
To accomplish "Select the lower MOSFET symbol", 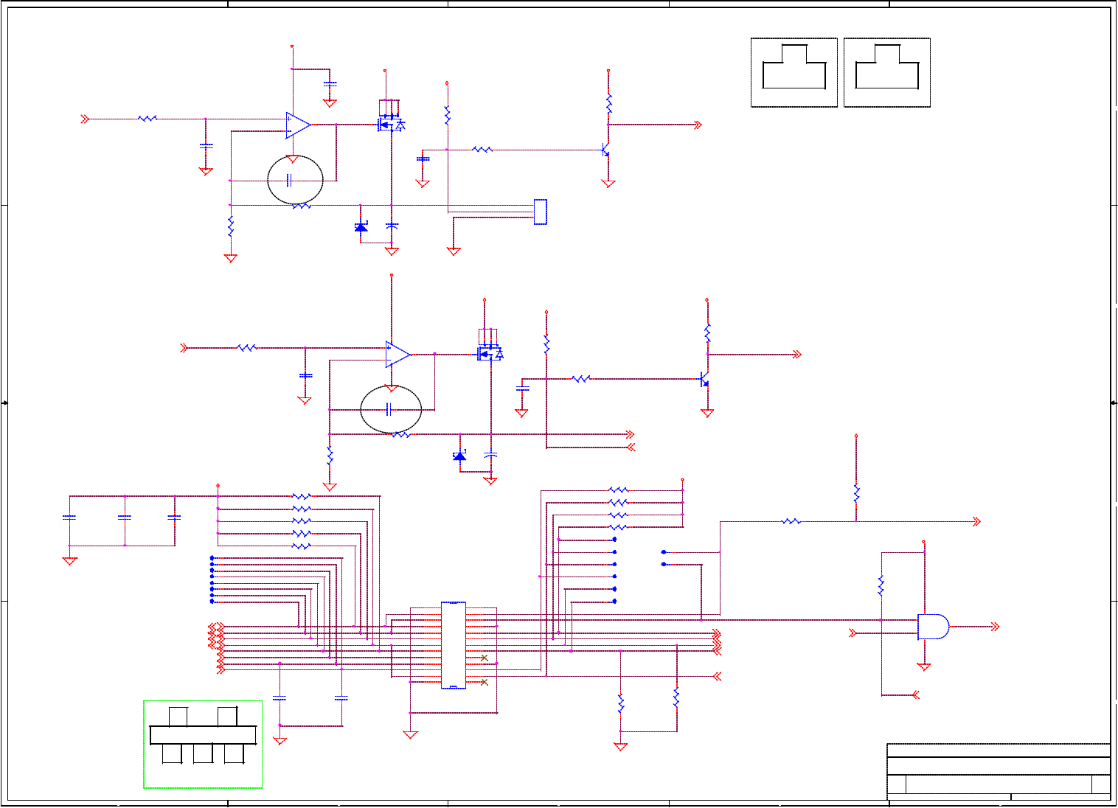I will 490,355.
